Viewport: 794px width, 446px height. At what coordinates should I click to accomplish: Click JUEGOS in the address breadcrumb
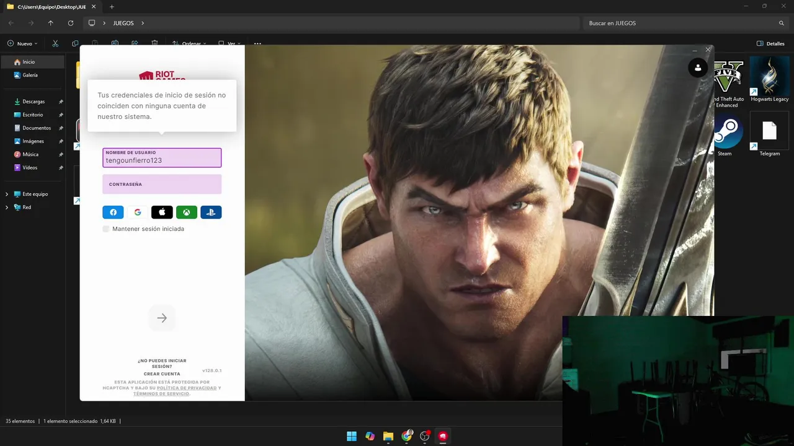123,23
